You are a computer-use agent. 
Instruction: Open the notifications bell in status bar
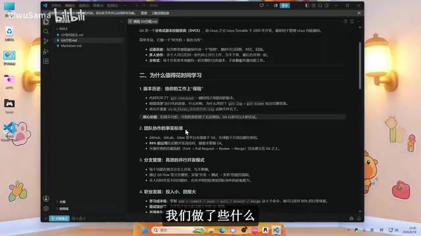pyautogui.click(x=359, y=218)
